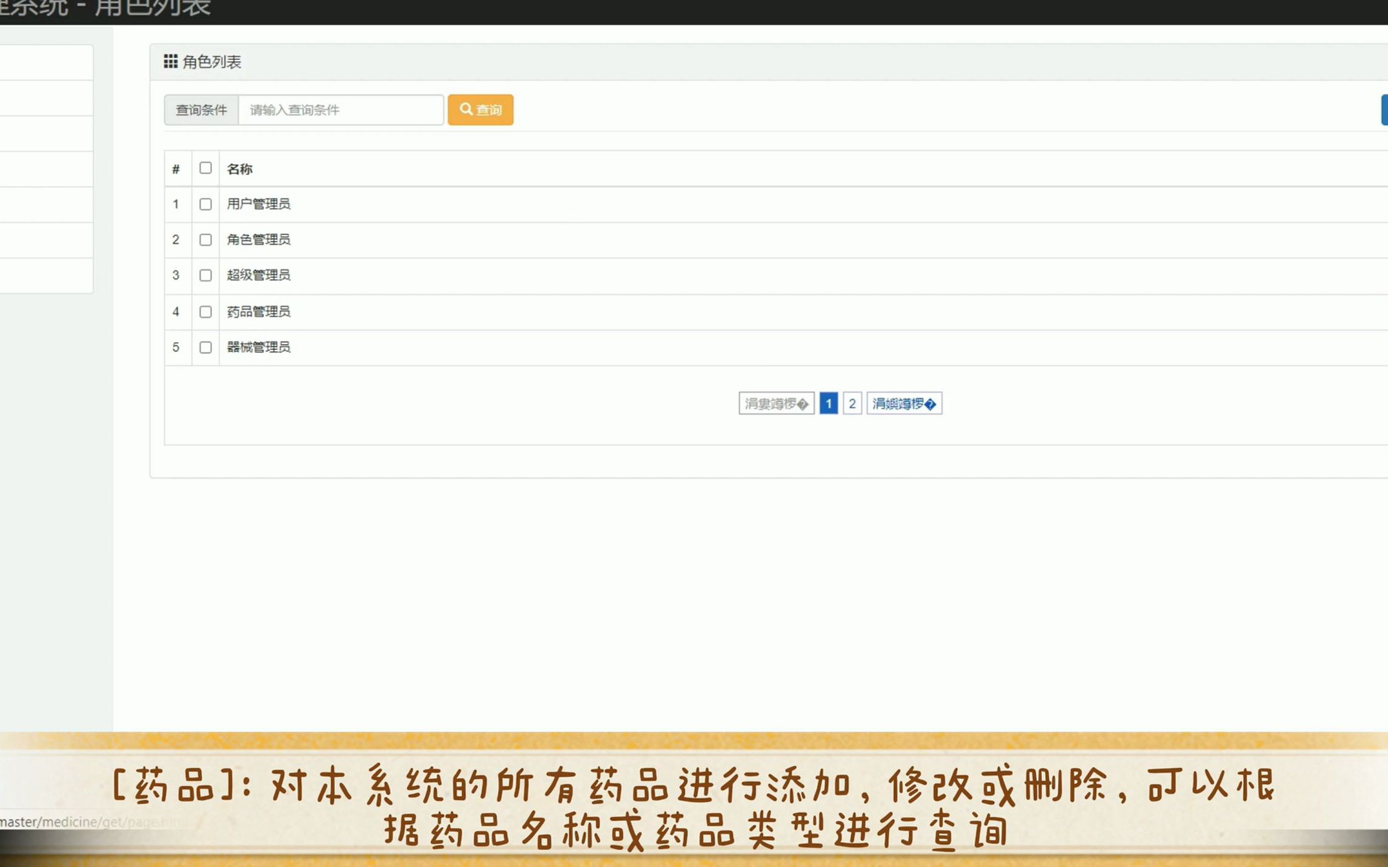Check the box for 角色管理员

pyautogui.click(x=205, y=240)
